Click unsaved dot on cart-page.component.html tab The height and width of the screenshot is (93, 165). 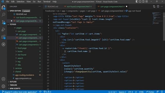(127, 6)
